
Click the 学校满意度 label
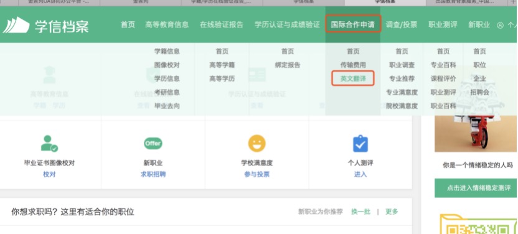tap(257, 163)
